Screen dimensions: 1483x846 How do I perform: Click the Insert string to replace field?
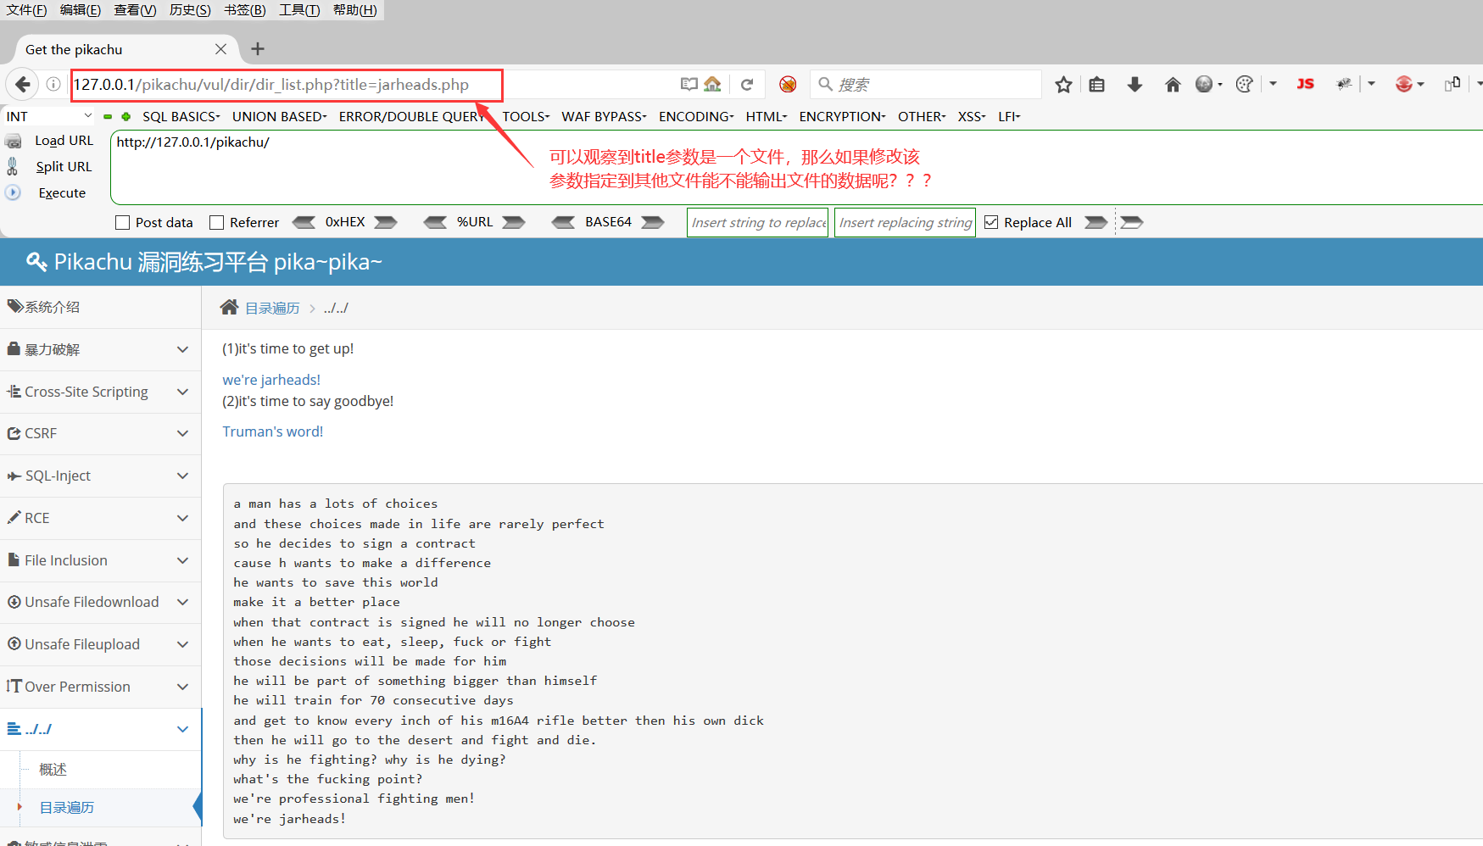tap(757, 222)
